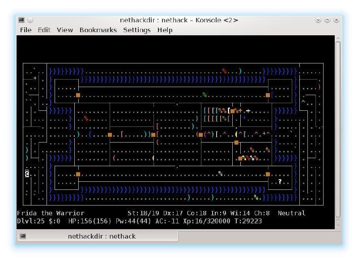Click the 'Ch:8' stat
The width and height of the screenshot is (358, 260).
262,213
